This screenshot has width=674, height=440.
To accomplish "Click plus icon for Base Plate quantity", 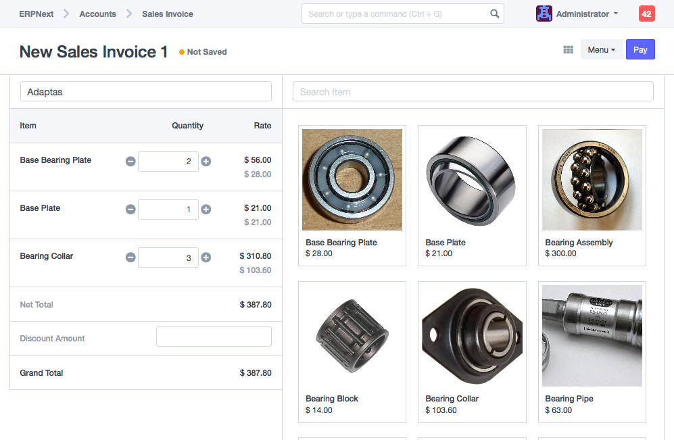I will tap(206, 210).
